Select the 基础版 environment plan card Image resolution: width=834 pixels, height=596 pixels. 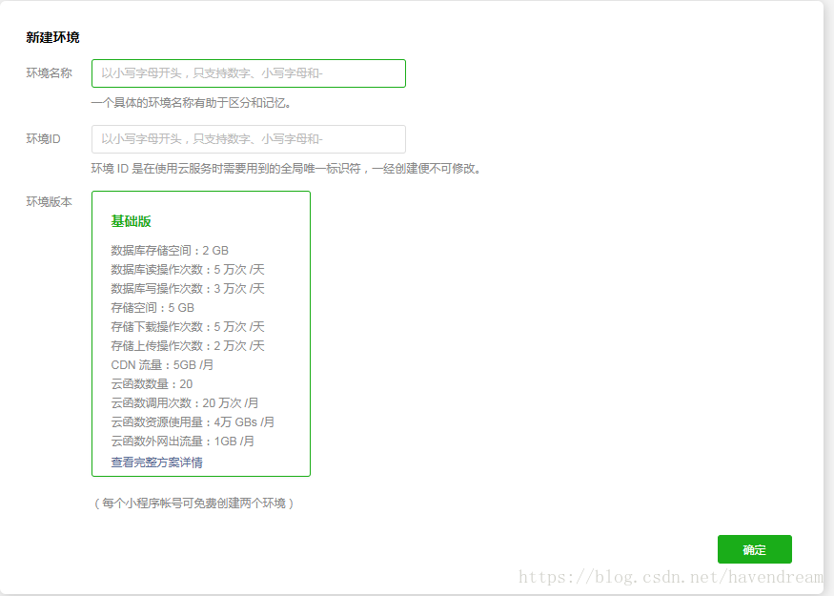pyautogui.click(x=201, y=334)
